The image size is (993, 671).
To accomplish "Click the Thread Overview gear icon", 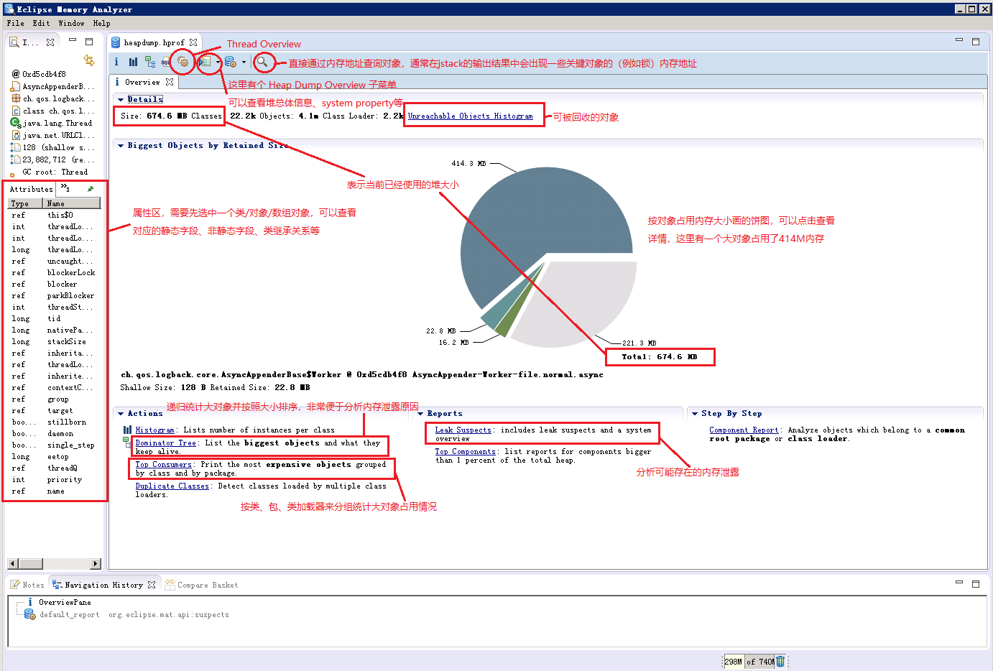I will click(183, 63).
